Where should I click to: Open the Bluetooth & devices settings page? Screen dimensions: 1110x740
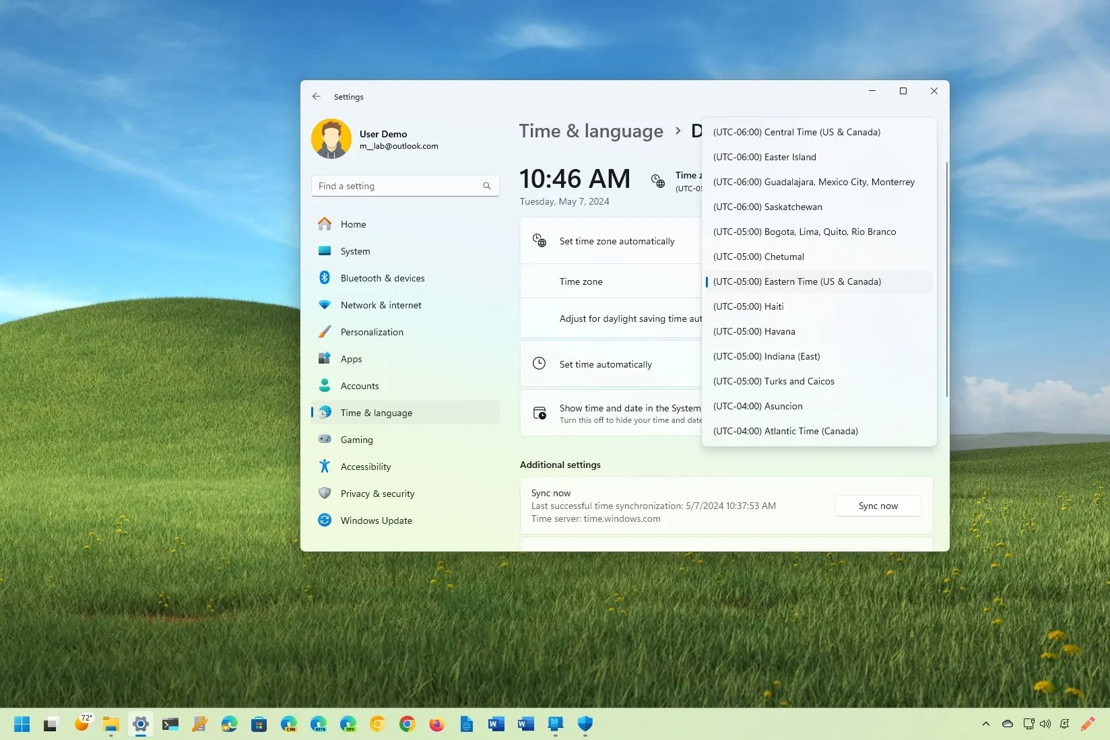[382, 277]
